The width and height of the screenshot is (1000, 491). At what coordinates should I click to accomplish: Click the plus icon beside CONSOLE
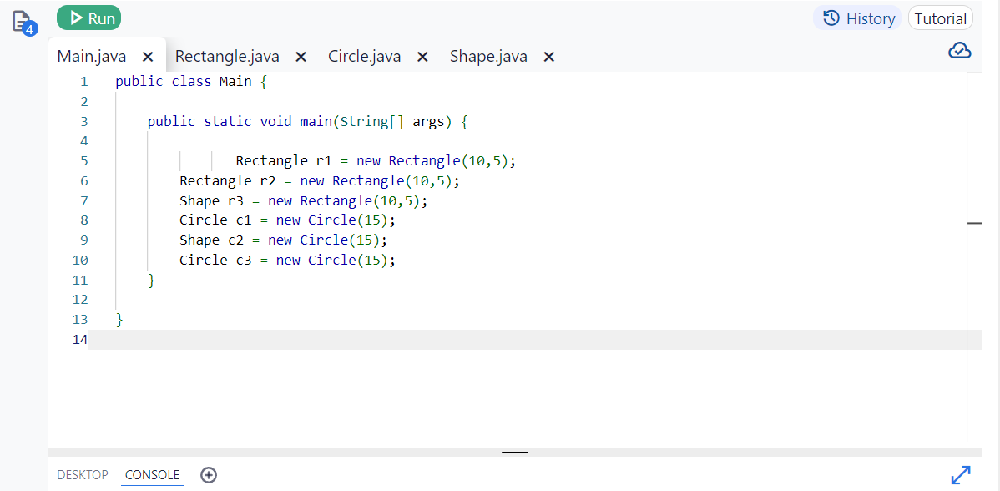point(208,474)
